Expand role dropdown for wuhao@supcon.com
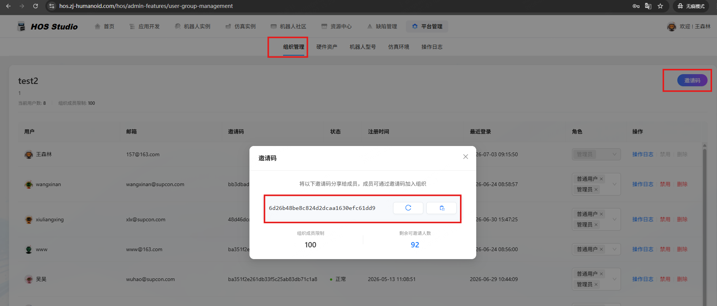Image resolution: width=717 pixels, height=306 pixels. tap(615, 279)
